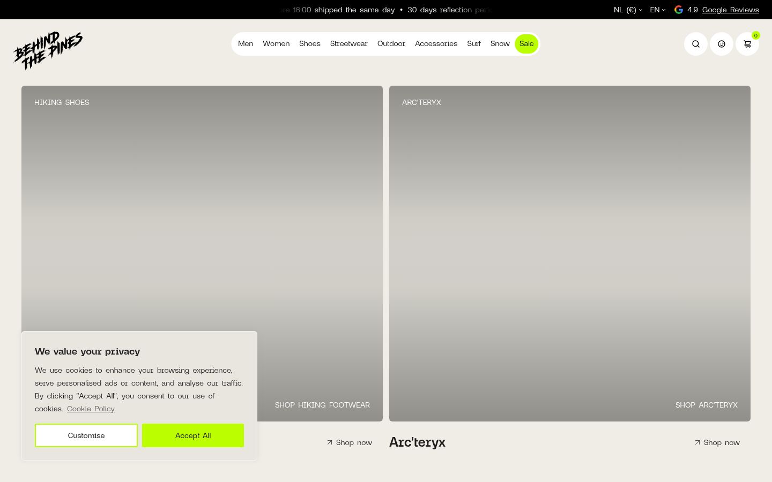Click the cart item count badge
Screen dimensions: 772x482
755,35
